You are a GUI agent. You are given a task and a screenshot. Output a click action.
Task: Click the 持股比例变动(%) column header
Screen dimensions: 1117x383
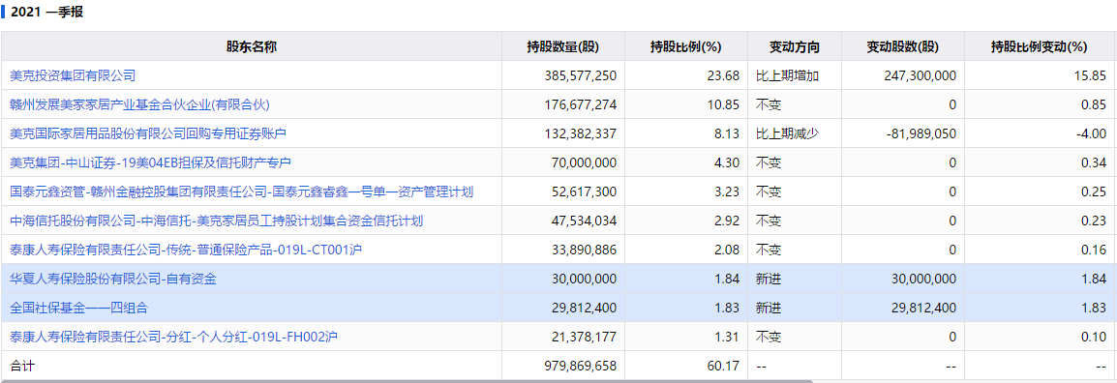[x=1040, y=47]
